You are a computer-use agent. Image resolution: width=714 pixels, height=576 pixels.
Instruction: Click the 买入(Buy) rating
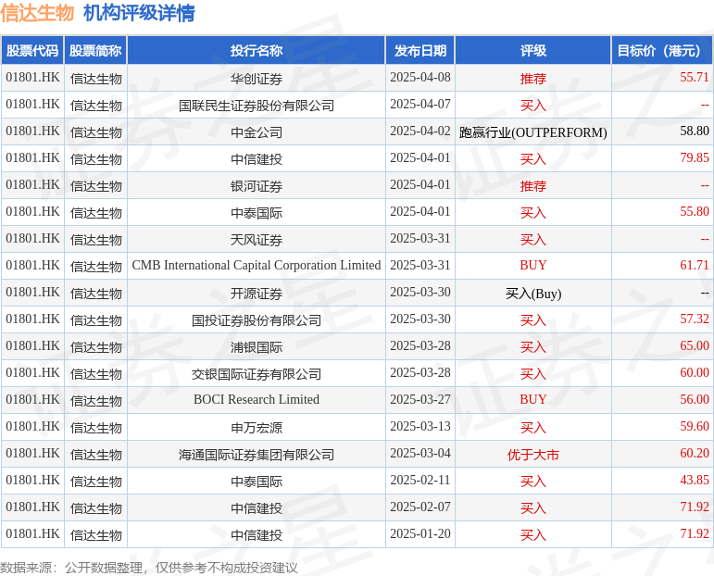[x=533, y=294]
